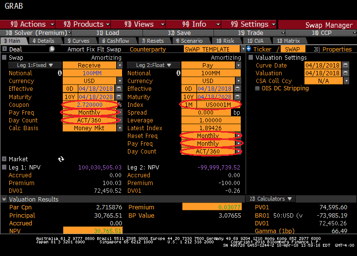Screen dimensions: 357x256
Task: Toggle the Leg 1: NPV checkbox
Action: (x=4, y=167)
